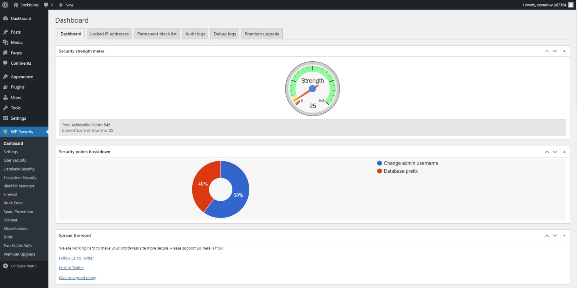
Task: Open Tools via the wrench icon
Action: click(5, 108)
